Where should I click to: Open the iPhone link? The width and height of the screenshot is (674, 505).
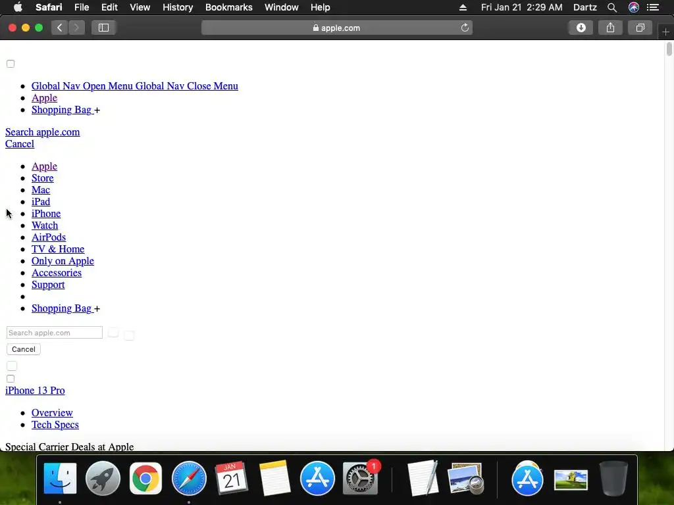click(x=46, y=214)
